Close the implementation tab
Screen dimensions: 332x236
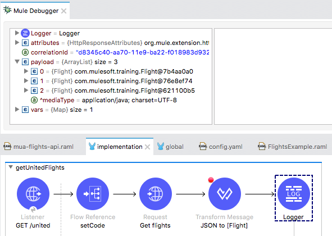tap(147, 147)
